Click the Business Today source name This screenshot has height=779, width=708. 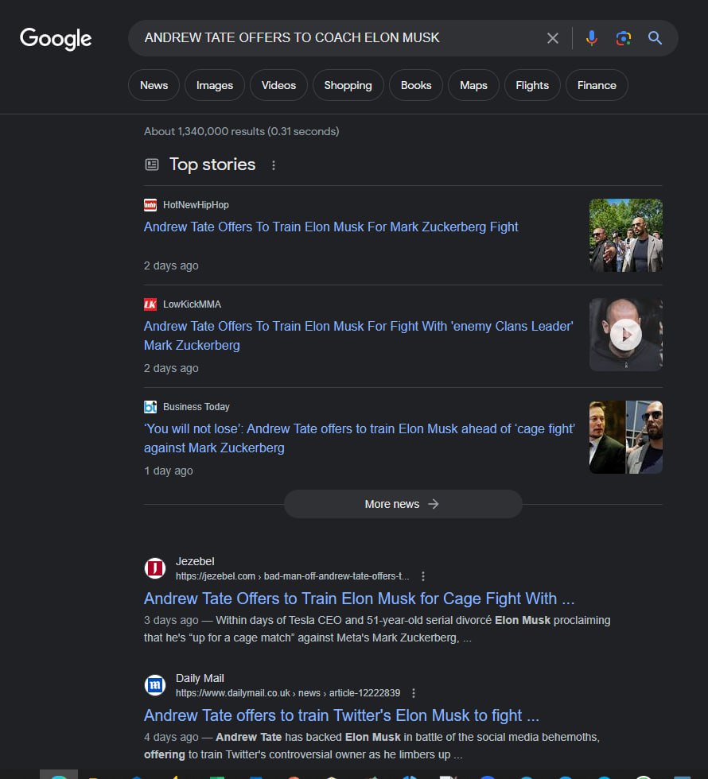pos(196,407)
